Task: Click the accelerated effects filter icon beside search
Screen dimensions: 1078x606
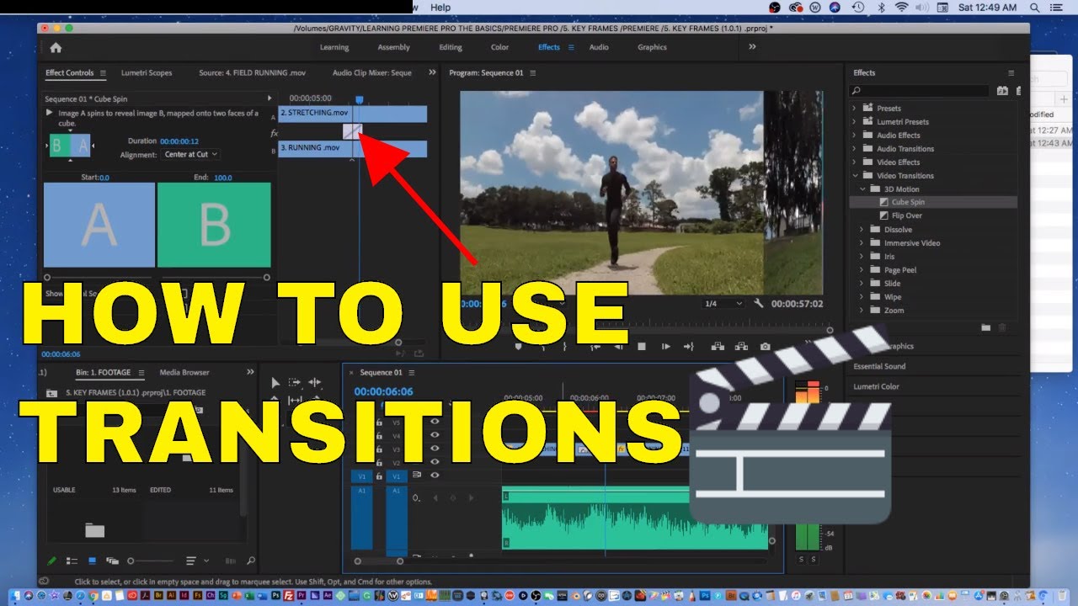Action: (1002, 91)
